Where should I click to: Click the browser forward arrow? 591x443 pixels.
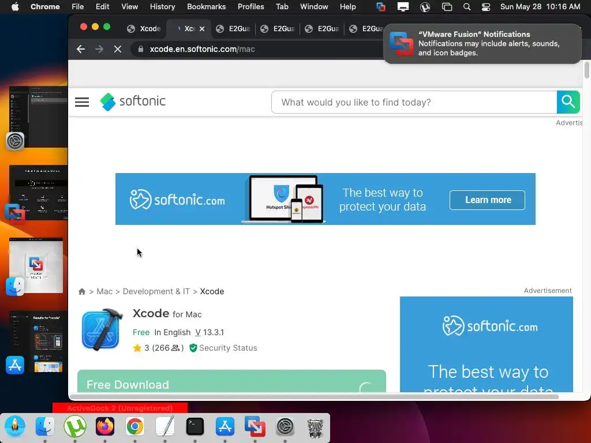click(x=99, y=49)
